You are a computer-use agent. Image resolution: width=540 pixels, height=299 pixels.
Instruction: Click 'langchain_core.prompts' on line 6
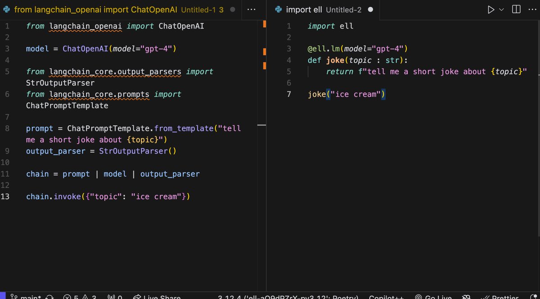click(x=99, y=94)
